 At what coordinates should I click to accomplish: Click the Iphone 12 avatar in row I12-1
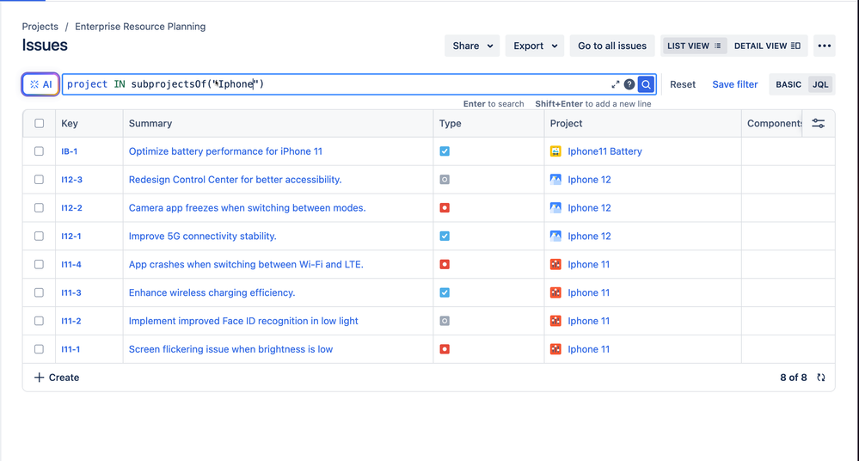(555, 237)
